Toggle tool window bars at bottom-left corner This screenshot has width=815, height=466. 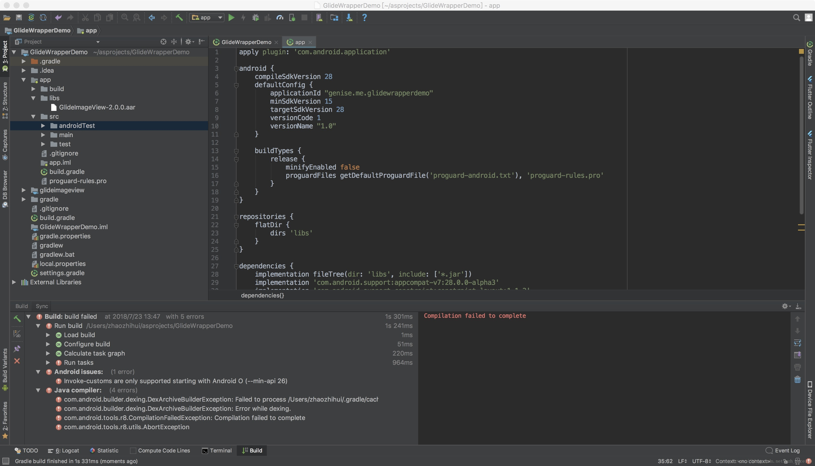click(x=5, y=461)
